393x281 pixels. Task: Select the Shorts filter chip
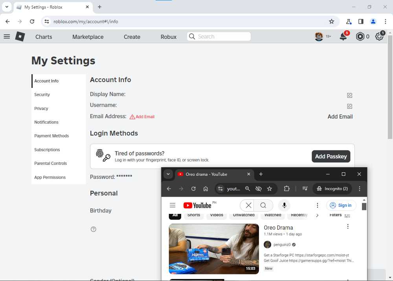point(194,215)
